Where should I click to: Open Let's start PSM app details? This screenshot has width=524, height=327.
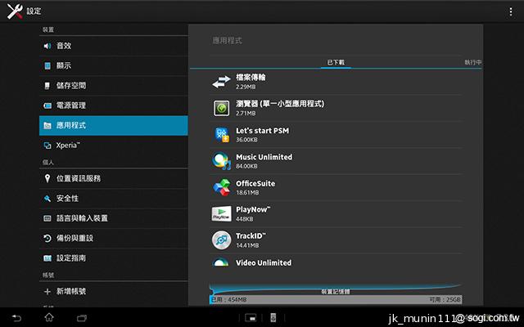pos(336,134)
